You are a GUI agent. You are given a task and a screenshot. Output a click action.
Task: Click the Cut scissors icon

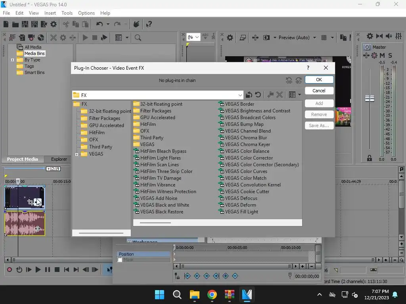click(66, 24)
